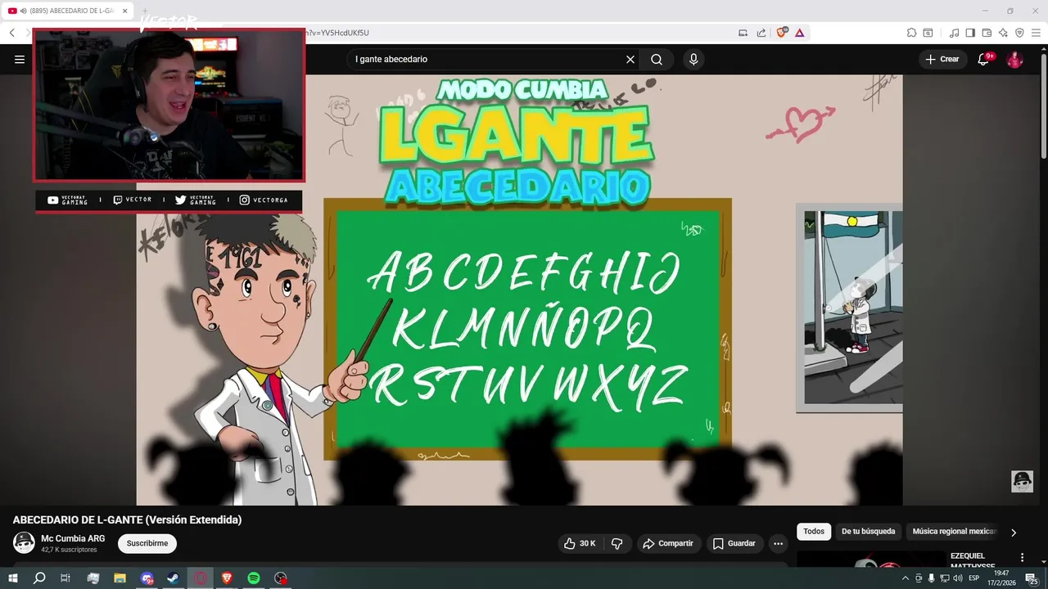Open YouTube notifications bell
Viewport: 1048px width, 589px height.
[984, 59]
